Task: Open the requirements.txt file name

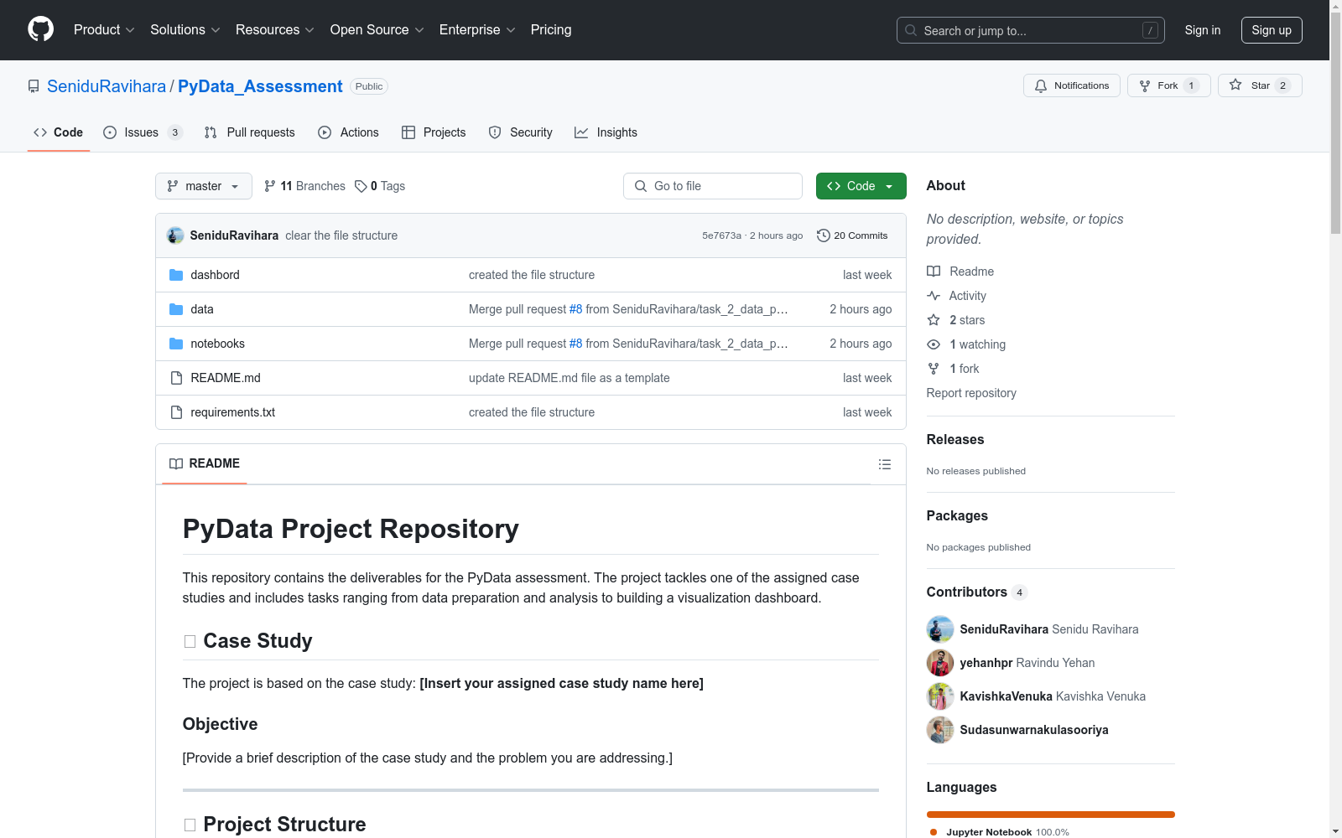Action: (233, 412)
